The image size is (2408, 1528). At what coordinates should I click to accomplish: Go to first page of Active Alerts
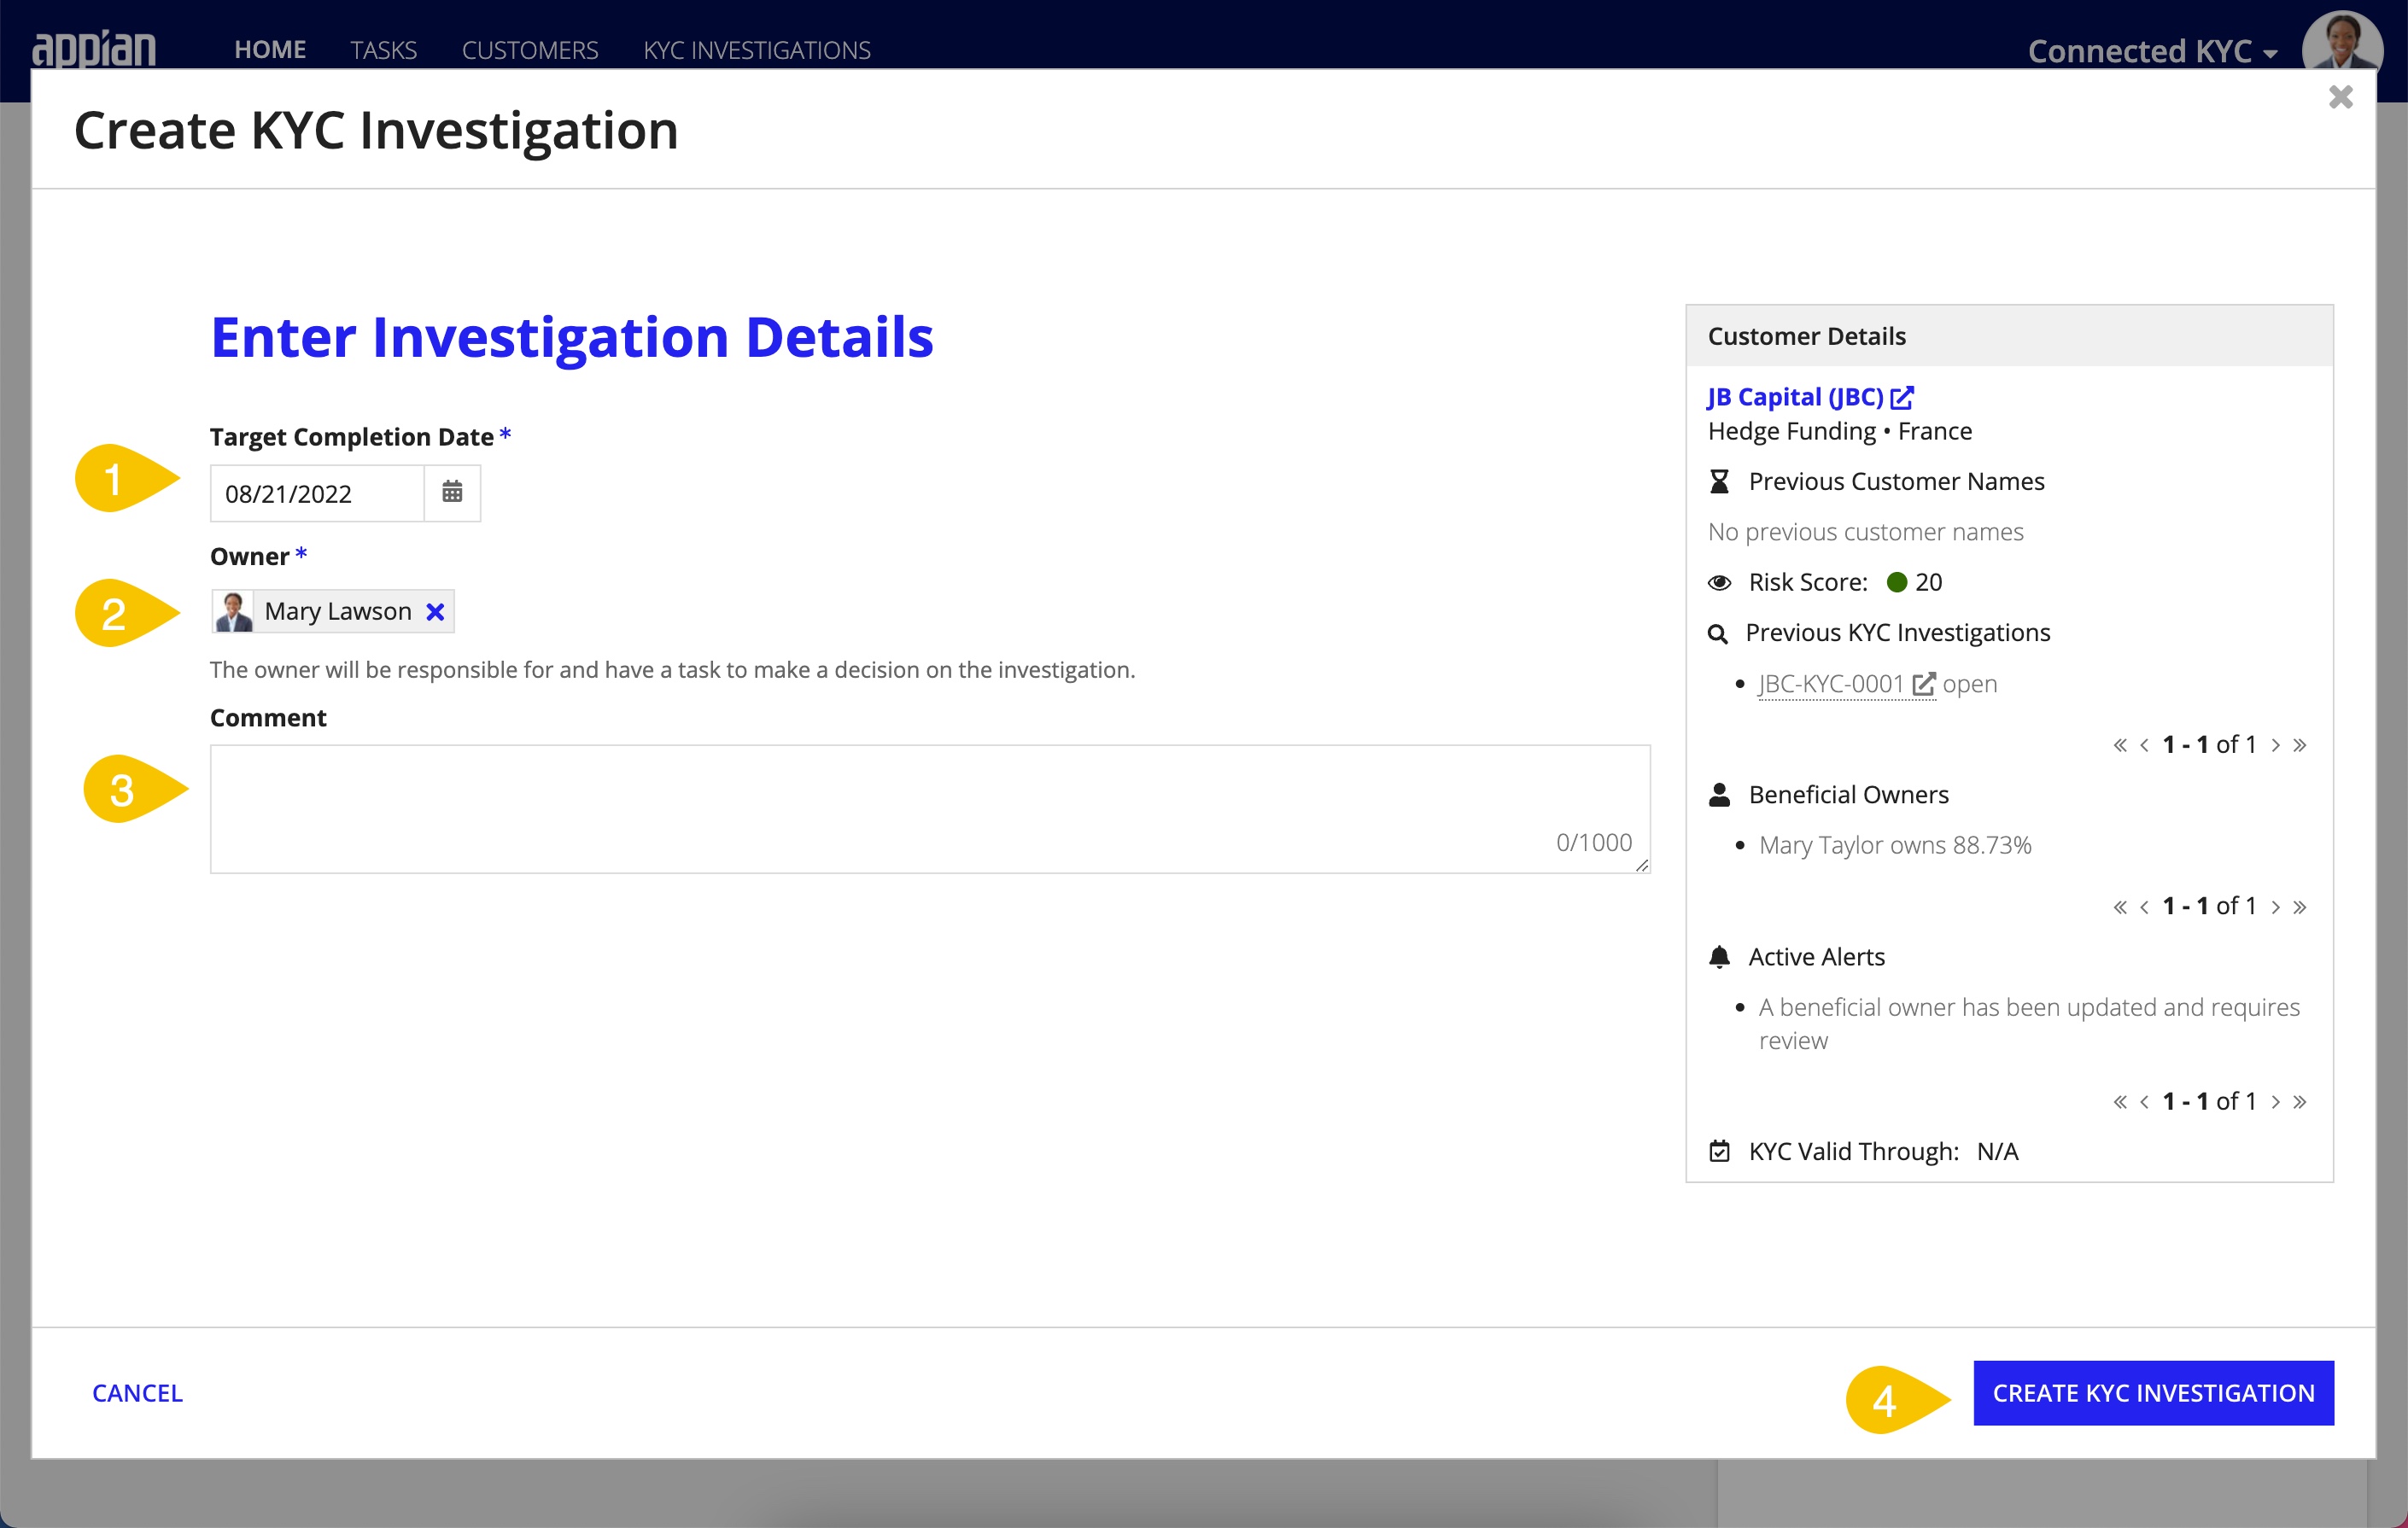(x=2120, y=1102)
